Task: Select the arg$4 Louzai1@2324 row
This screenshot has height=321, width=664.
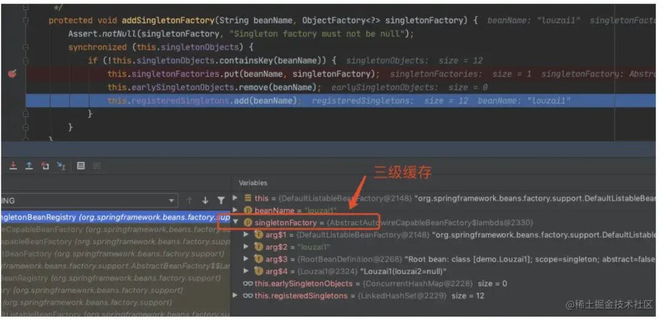Action: (443, 271)
